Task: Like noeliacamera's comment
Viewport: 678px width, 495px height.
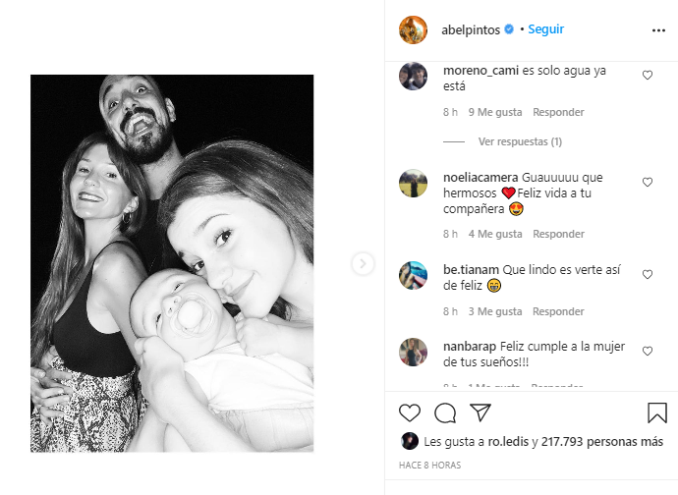Action: click(647, 182)
